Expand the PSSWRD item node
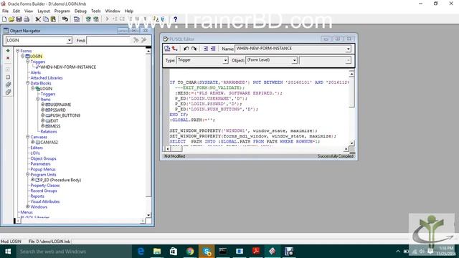This screenshot has width=459, height=258. 43,110
